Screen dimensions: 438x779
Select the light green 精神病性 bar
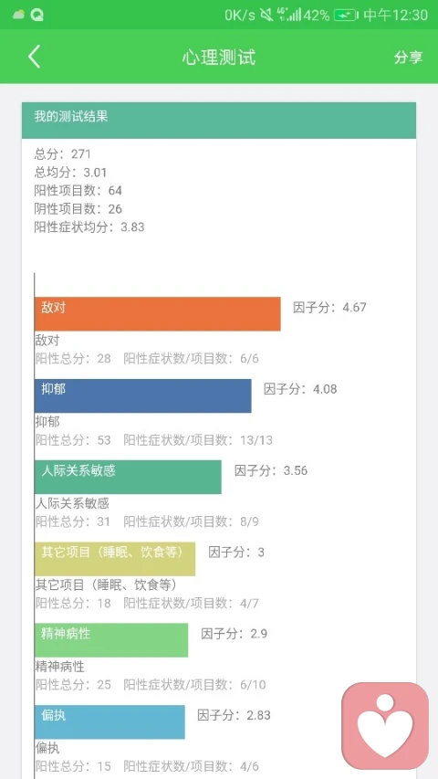point(111,640)
